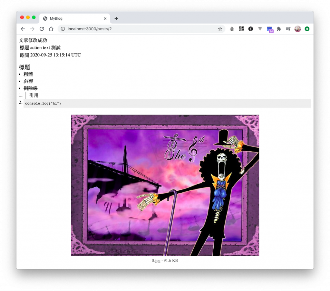The height and width of the screenshot is (291, 330).
Task: Open the Vue devtools extension icon
Action: [260, 29]
